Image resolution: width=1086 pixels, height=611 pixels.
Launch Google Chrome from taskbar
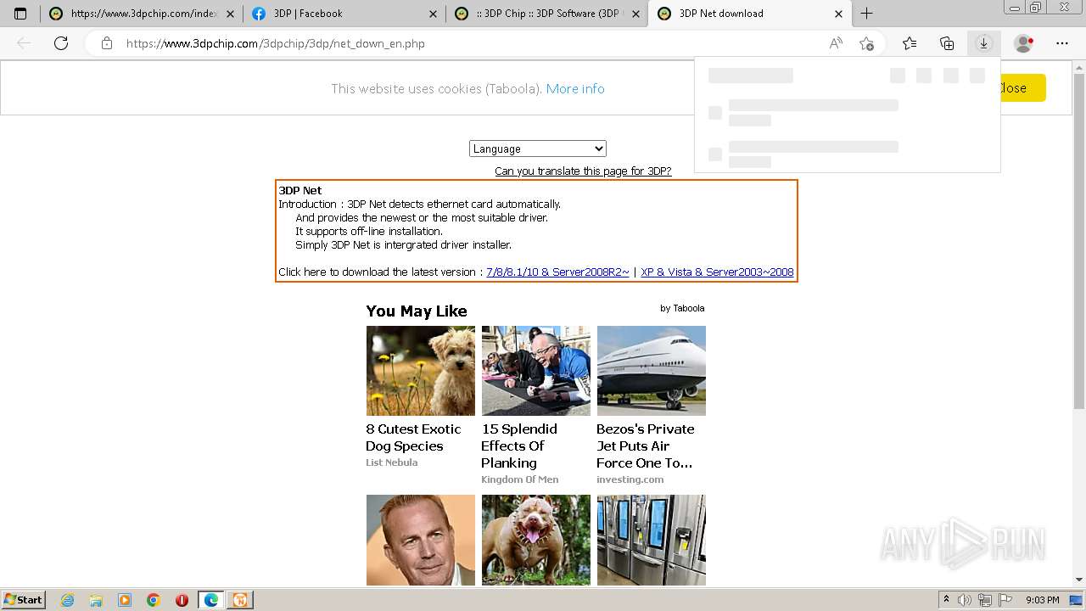pyautogui.click(x=154, y=600)
